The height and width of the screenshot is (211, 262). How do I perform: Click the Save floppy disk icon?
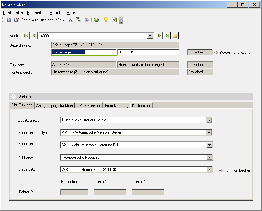pyautogui.click(x=9, y=20)
